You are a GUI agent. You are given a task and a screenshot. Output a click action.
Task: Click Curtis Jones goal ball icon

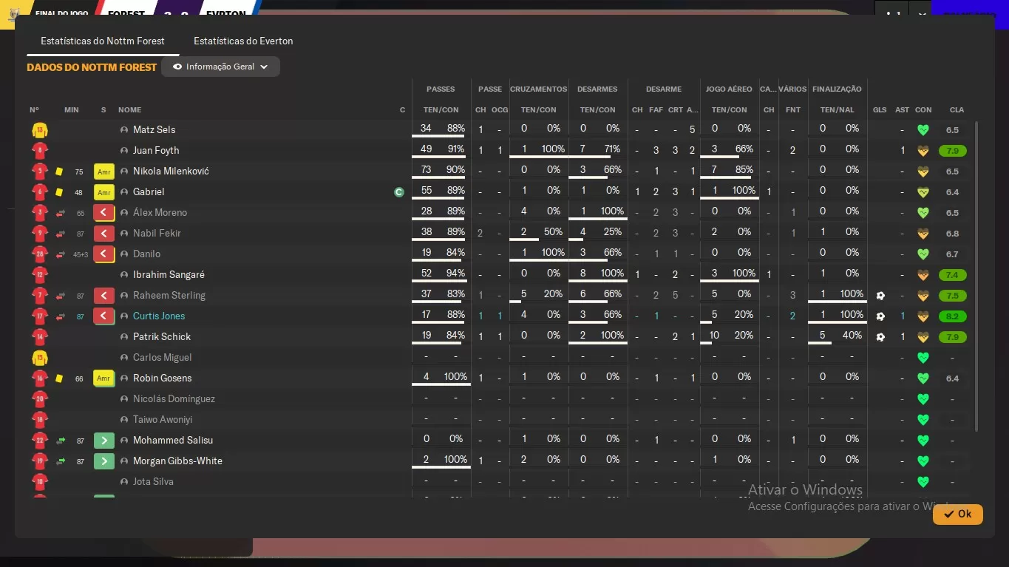pyautogui.click(x=880, y=316)
